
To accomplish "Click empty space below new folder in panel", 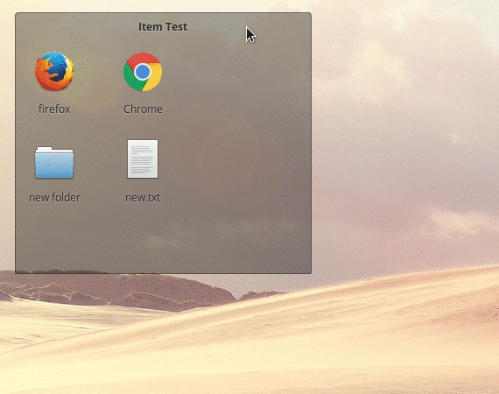I will (54, 239).
